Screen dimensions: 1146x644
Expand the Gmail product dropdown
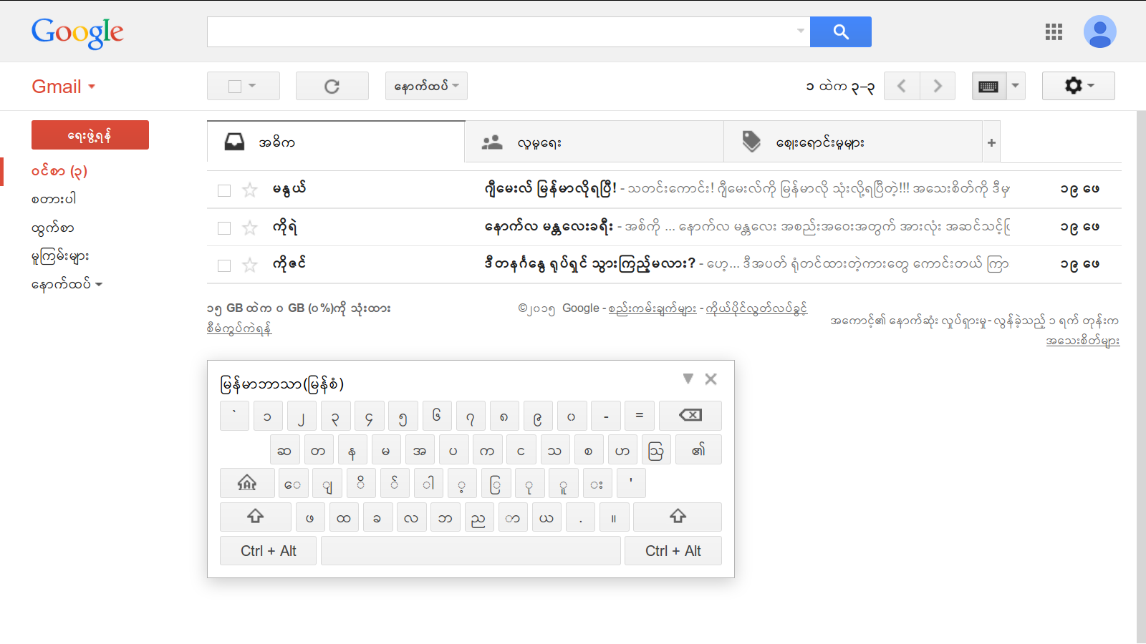coord(92,87)
